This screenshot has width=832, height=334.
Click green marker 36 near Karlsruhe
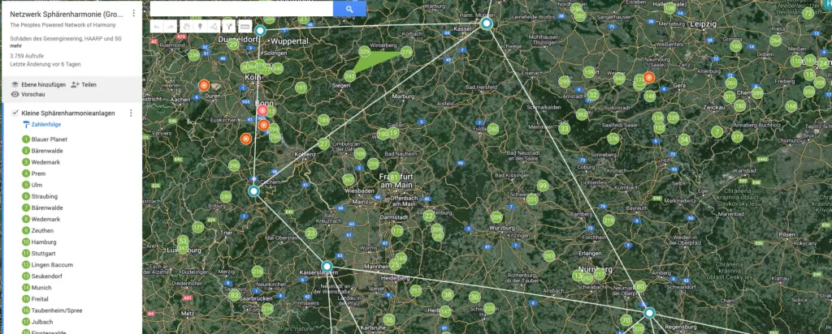(x=389, y=319)
